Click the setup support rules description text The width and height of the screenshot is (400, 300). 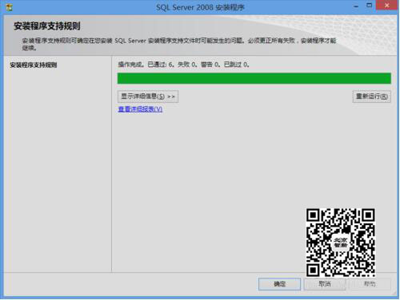pyautogui.click(x=178, y=44)
